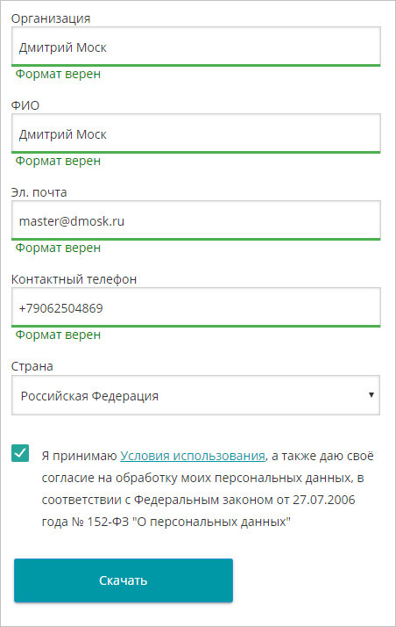Click the Скачать download button
Viewport: 396px width, 627px height.
(124, 580)
